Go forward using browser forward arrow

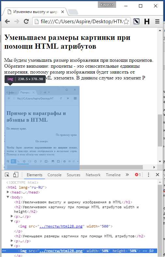pyautogui.click(x=17, y=22)
